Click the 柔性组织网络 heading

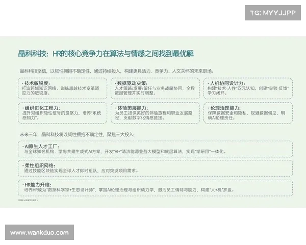[x=40, y=166]
